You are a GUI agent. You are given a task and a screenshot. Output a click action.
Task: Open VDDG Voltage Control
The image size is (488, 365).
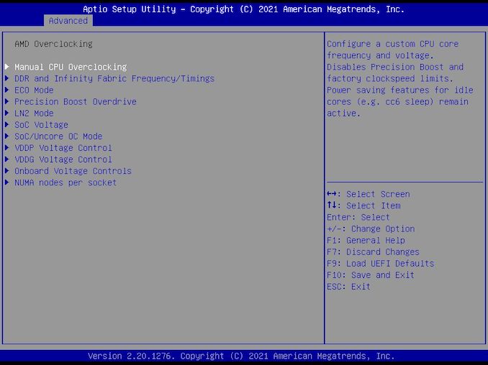(x=63, y=160)
